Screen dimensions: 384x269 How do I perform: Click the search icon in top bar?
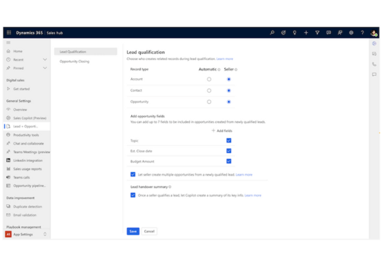pyautogui.click(x=272, y=33)
